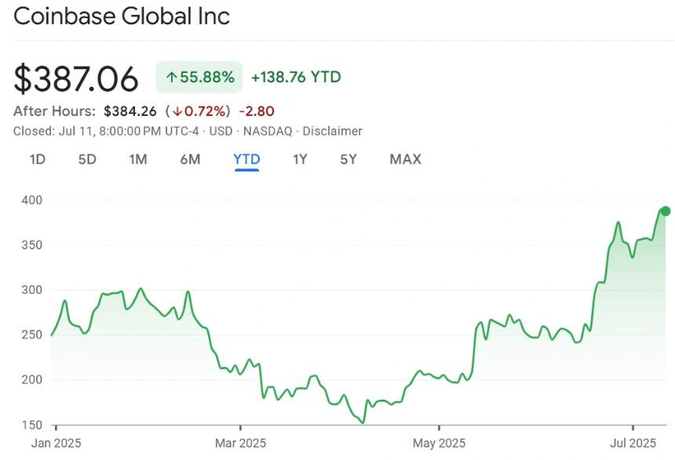
Task: View the 5Y price history
Action: click(x=348, y=160)
